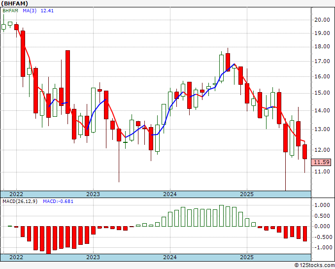The image size is (335, 269).
Task: Click the 12.00 price axis label
Action: click(x=322, y=150)
